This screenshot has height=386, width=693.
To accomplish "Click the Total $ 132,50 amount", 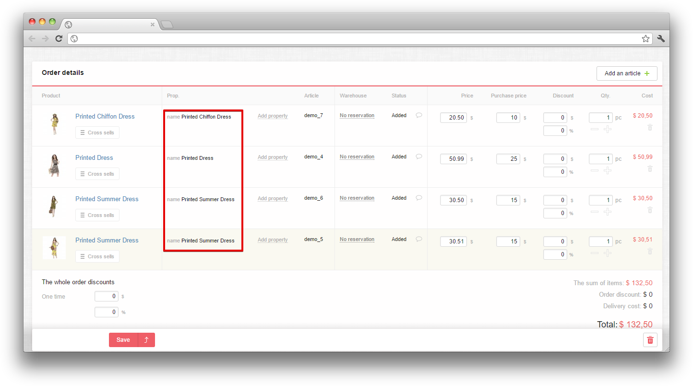I will tap(636, 325).
